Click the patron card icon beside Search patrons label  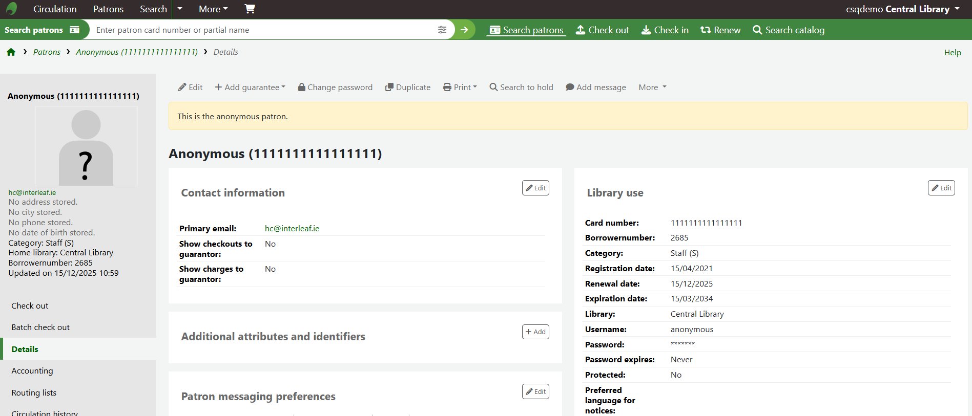(x=75, y=30)
